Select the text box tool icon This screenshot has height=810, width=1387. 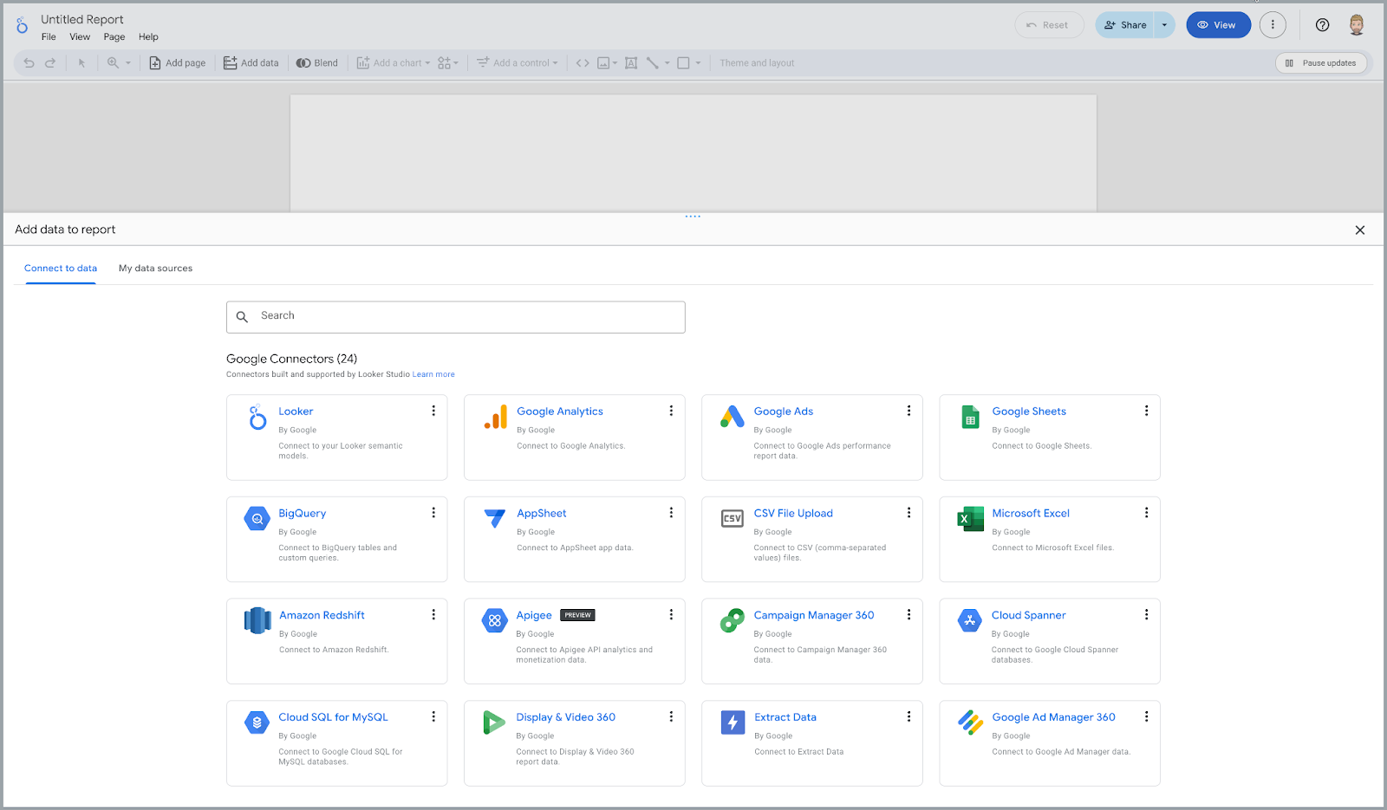coord(631,63)
